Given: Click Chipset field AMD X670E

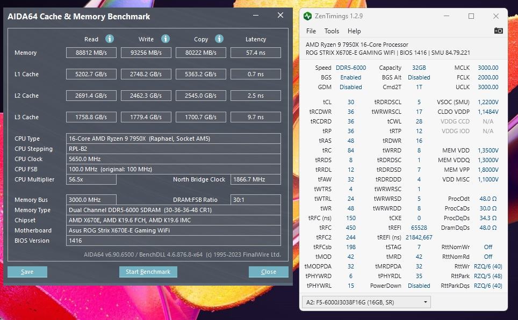Looking at the screenshot, I should coord(174,220).
